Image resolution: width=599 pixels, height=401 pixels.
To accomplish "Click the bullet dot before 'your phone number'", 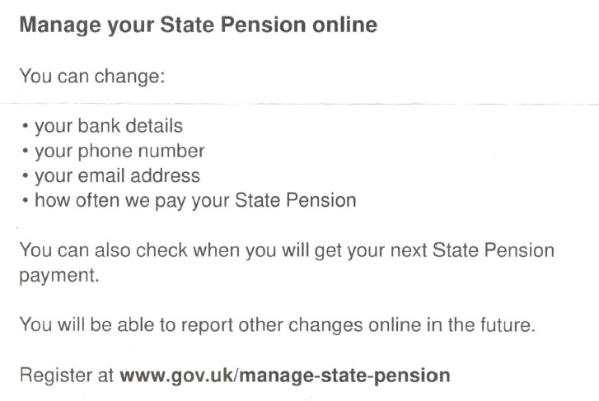I will 26,151.
